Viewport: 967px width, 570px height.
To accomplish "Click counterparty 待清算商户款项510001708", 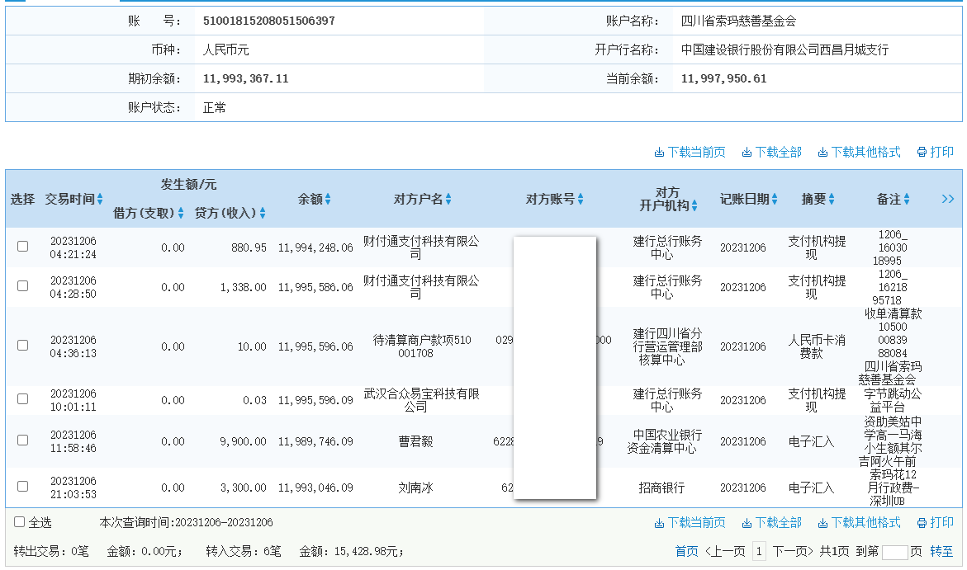I will click(421, 346).
